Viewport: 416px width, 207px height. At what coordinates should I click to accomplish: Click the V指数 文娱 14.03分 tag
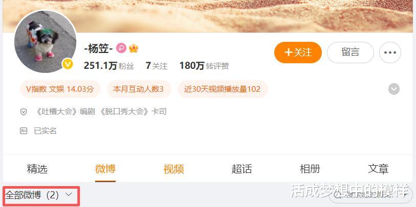(x=60, y=89)
